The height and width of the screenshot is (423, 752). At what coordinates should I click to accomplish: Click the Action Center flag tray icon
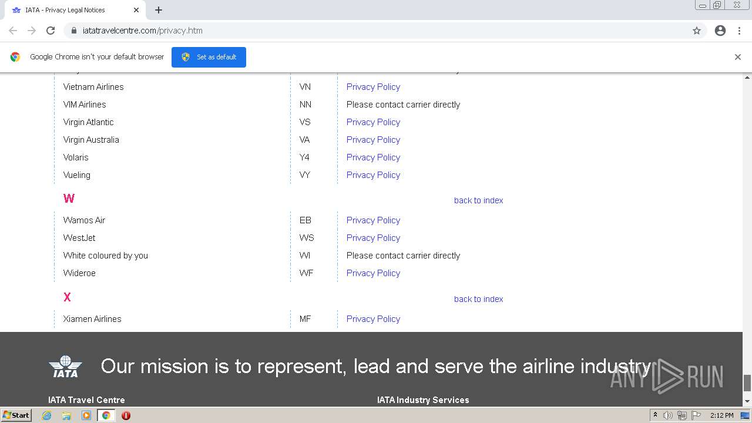695,415
